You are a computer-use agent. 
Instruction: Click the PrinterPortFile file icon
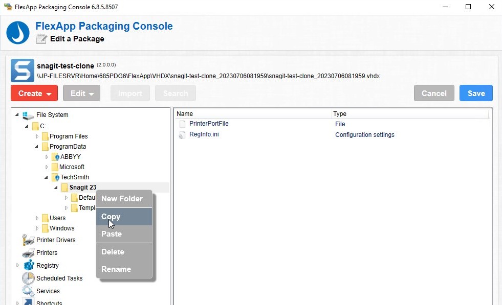click(x=182, y=124)
